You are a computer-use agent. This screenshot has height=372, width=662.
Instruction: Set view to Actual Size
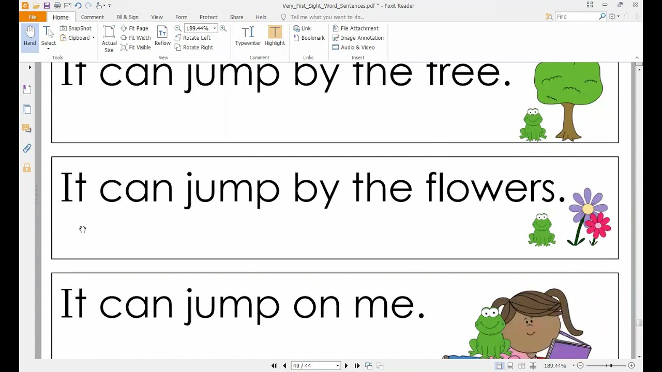(109, 39)
